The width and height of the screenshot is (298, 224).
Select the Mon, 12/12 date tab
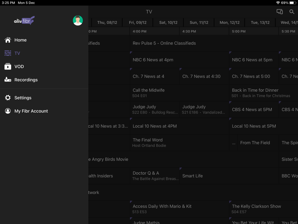229,22
